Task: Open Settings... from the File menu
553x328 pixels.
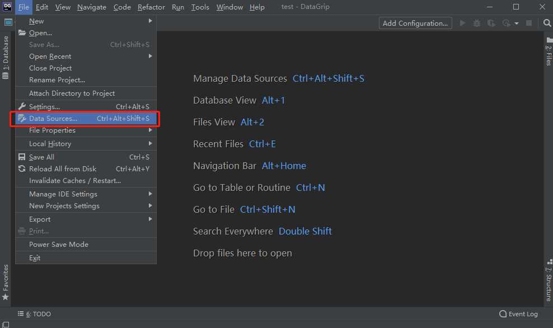Action: [86, 106]
